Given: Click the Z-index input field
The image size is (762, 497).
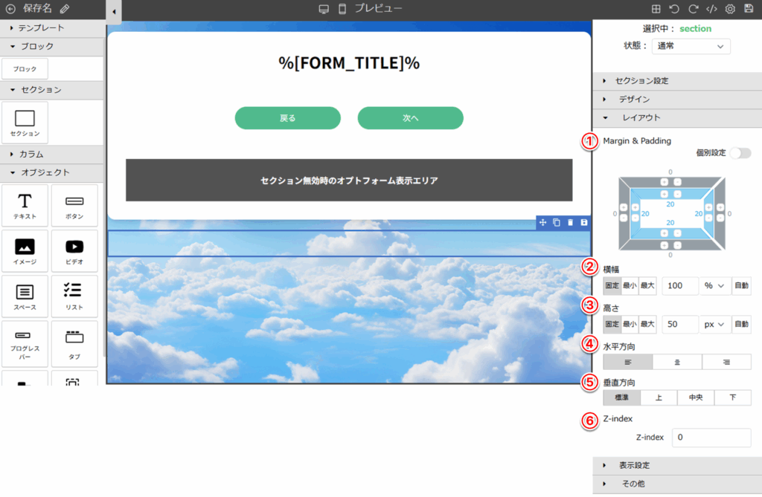Looking at the screenshot, I should (x=711, y=438).
